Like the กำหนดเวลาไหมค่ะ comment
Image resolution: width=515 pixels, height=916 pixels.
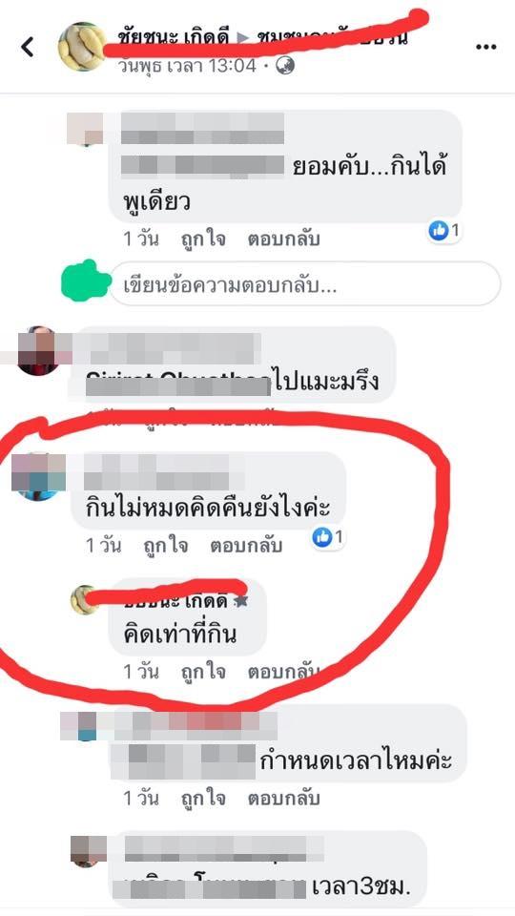coord(202,798)
